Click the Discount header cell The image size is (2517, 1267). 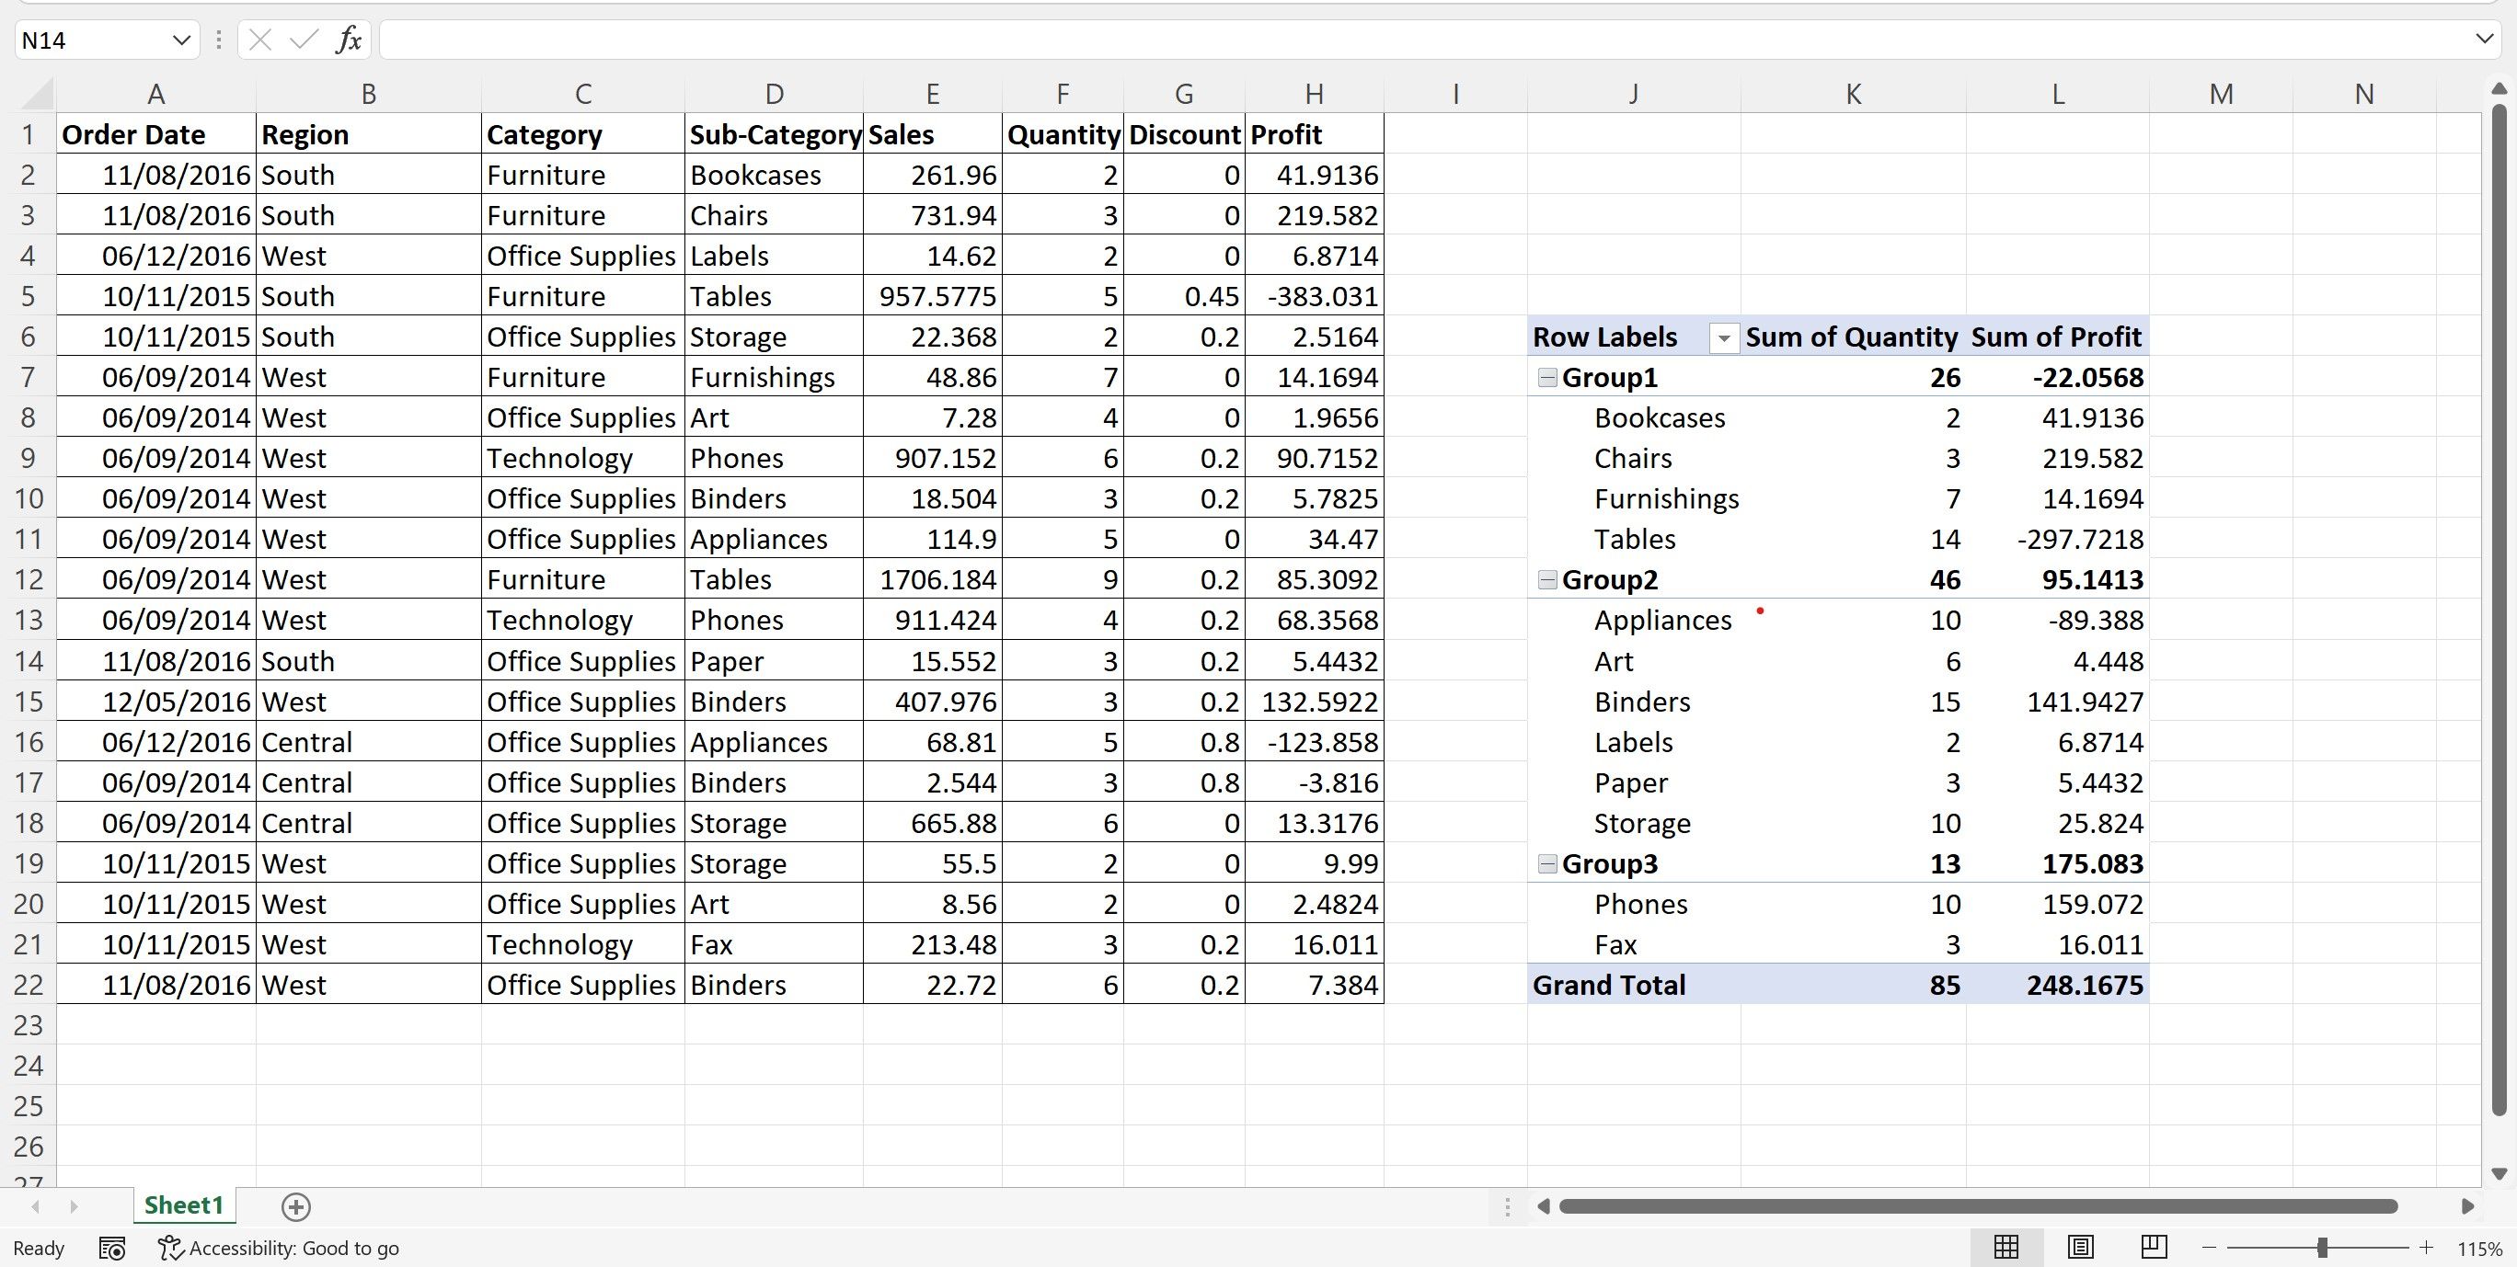pos(1184,134)
